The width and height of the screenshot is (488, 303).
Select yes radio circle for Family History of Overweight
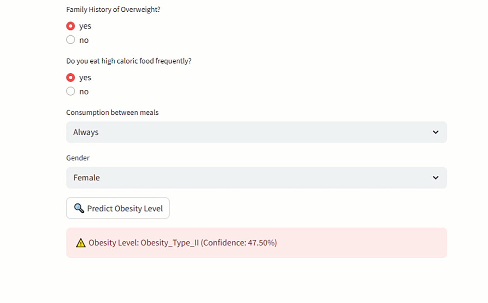(x=71, y=26)
